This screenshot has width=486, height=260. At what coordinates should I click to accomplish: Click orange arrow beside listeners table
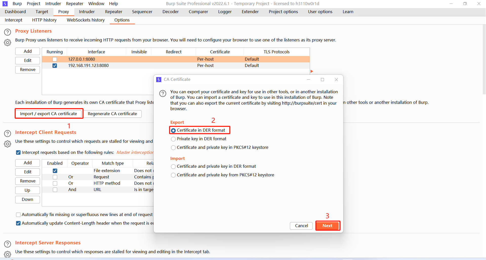point(312,72)
